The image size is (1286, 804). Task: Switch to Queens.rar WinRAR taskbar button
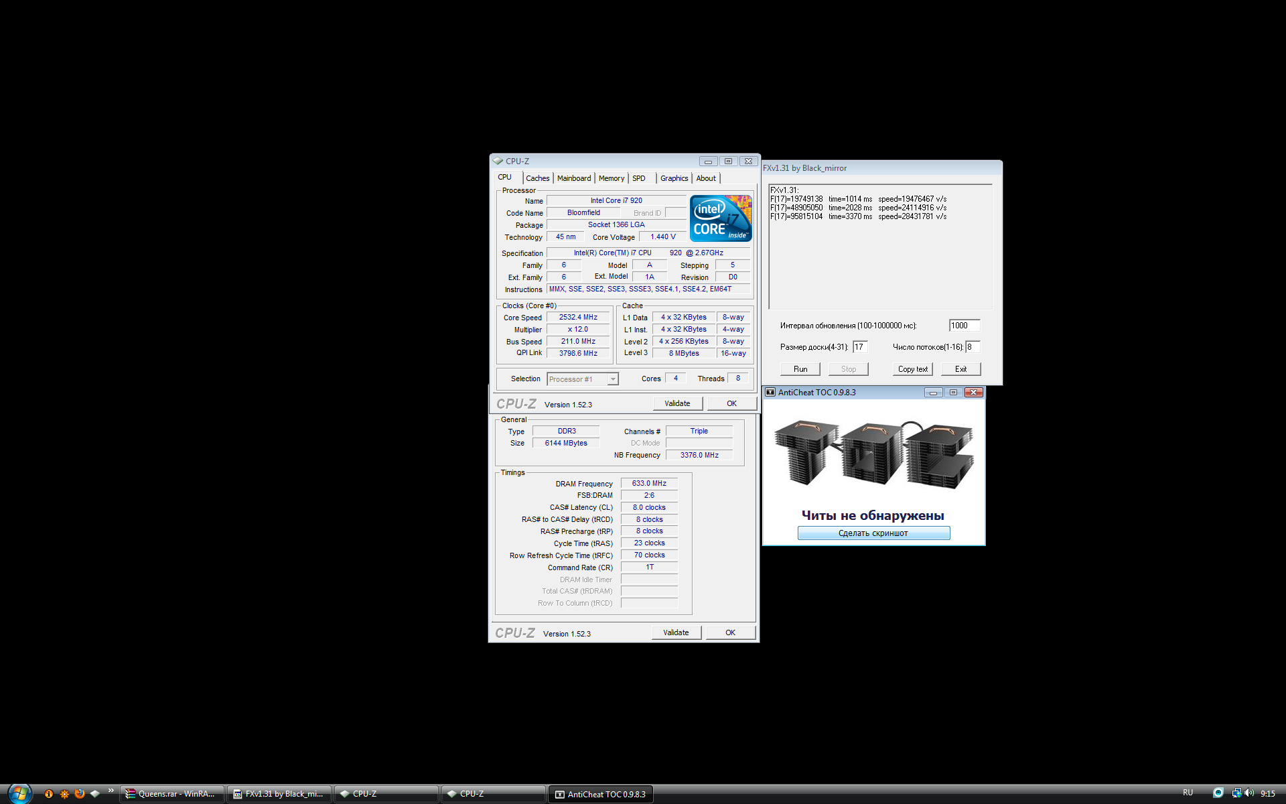(x=171, y=794)
